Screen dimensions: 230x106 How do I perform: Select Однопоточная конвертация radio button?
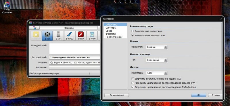tap(133, 31)
